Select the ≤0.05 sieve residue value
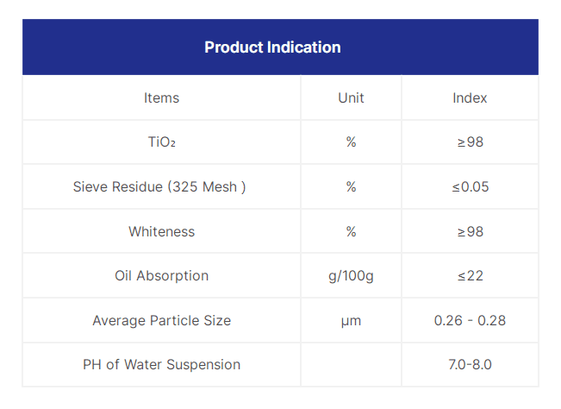This screenshot has width=561, height=409. 470,186
